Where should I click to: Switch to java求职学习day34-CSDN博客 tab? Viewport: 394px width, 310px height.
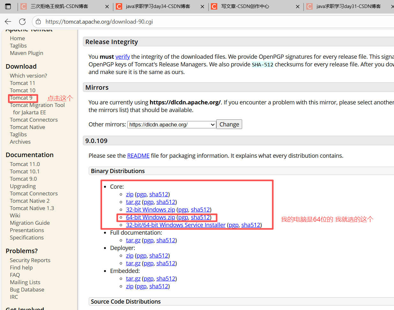point(158,6)
